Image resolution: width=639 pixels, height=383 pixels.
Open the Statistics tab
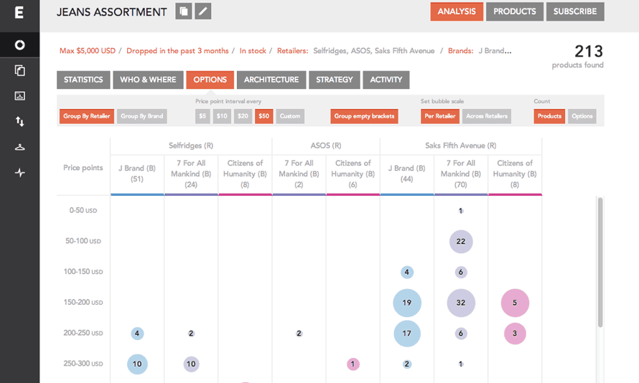[83, 80]
